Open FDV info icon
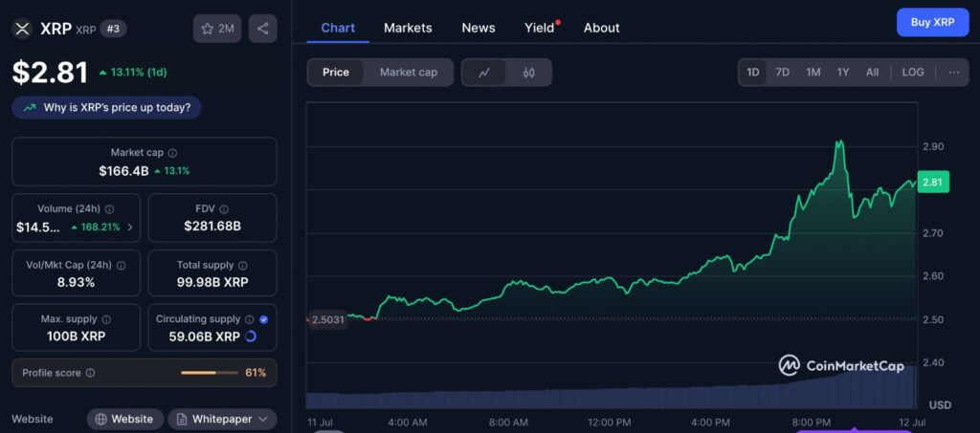980x433 pixels. click(x=224, y=209)
